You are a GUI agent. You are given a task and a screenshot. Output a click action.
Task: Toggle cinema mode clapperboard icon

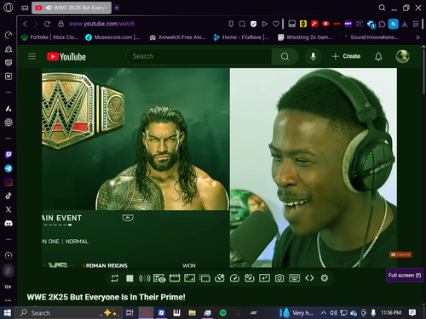point(175,278)
